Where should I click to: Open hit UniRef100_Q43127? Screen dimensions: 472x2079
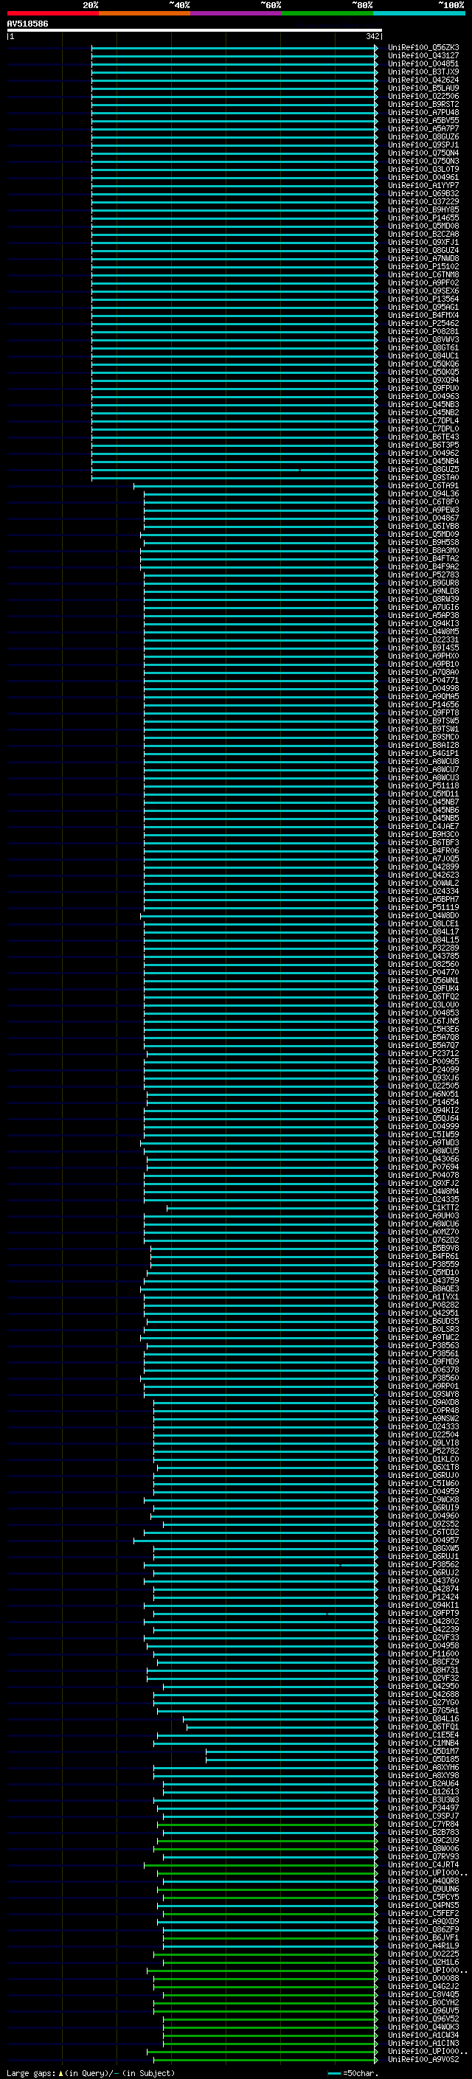pyautogui.click(x=423, y=56)
